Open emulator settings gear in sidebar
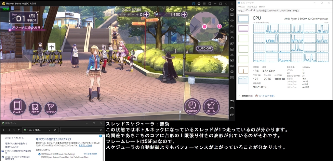This screenshot has height=161, width=333. coord(232,9)
